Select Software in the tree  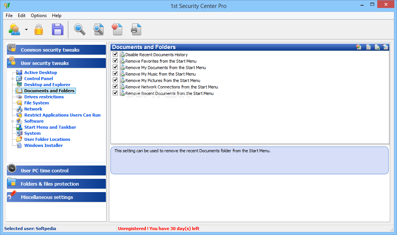pyautogui.click(x=34, y=121)
